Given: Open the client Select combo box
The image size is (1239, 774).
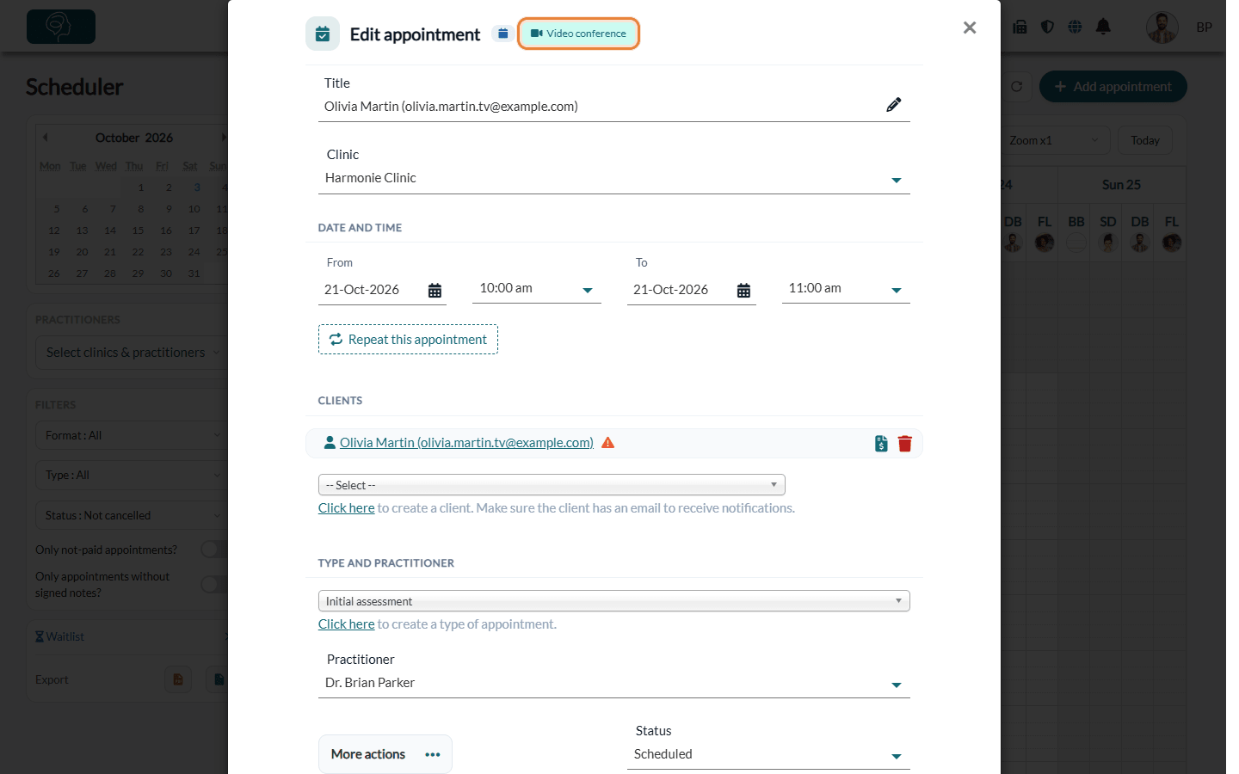Looking at the screenshot, I should click(552, 485).
